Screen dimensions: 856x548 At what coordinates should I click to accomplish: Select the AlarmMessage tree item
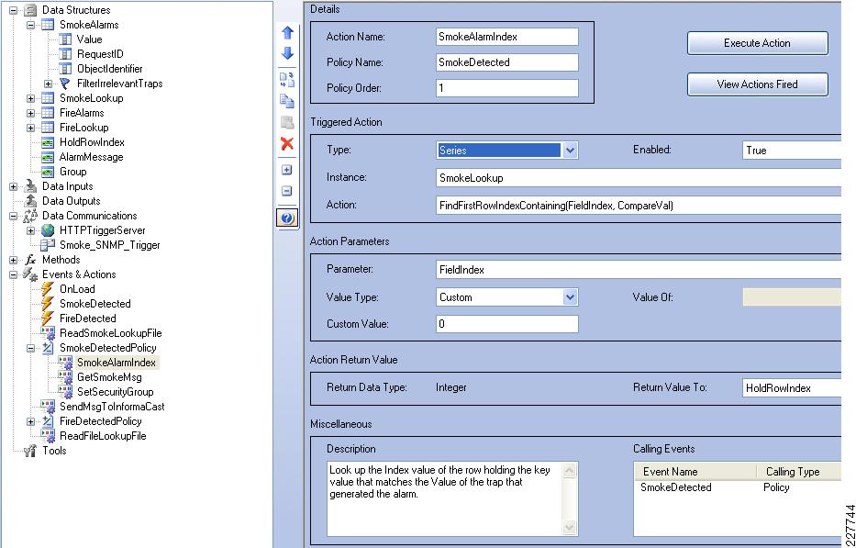point(91,157)
